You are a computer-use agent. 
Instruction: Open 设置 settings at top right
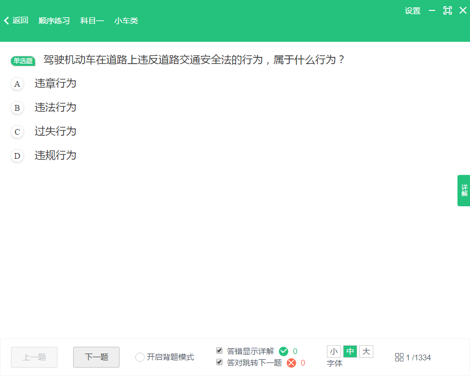point(412,10)
